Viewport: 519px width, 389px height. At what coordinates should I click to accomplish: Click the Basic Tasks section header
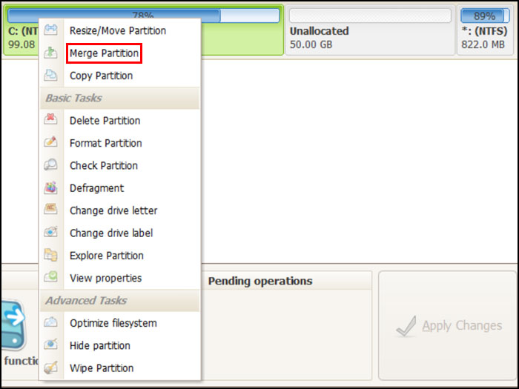(x=120, y=98)
